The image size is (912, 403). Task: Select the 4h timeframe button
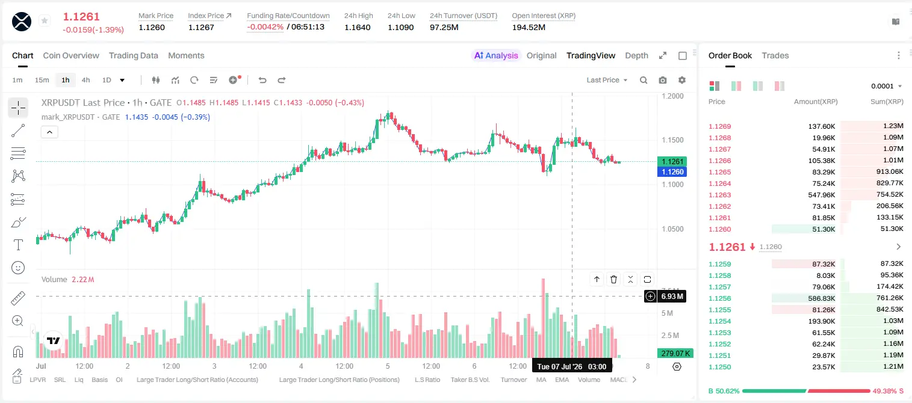(x=85, y=80)
